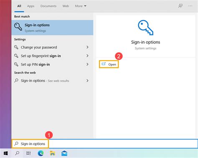Screen dimensions: 198x158
Task: Expand the fingerprint sign-in result arrow
Action: coord(87,56)
